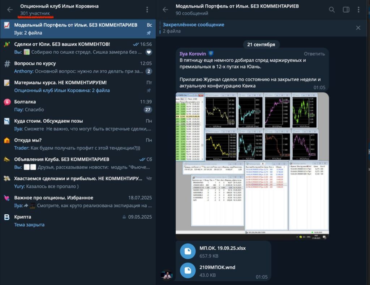Viewport: 370px width, 285px height.
Task: Open the Сделки от Юли topic
Action: 78,48
